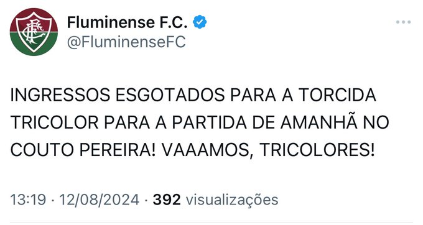Click the blue verified checkmark badge

[x=200, y=22]
